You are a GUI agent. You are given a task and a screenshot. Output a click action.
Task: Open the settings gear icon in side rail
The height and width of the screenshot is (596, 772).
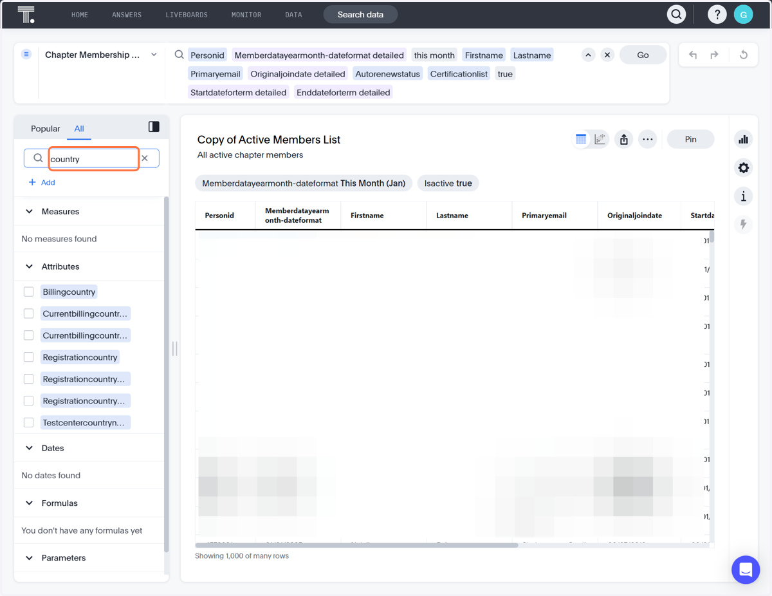click(x=744, y=168)
